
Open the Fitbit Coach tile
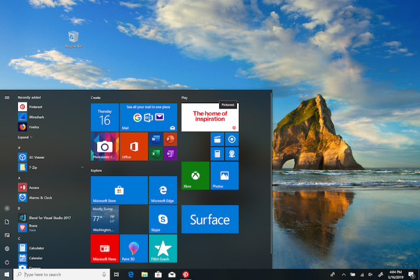(163, 248)
